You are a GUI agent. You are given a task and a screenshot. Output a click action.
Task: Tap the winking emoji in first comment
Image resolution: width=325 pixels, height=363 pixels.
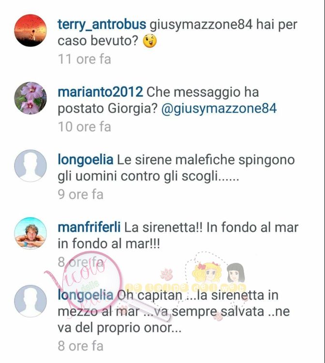tap(149, 41)
